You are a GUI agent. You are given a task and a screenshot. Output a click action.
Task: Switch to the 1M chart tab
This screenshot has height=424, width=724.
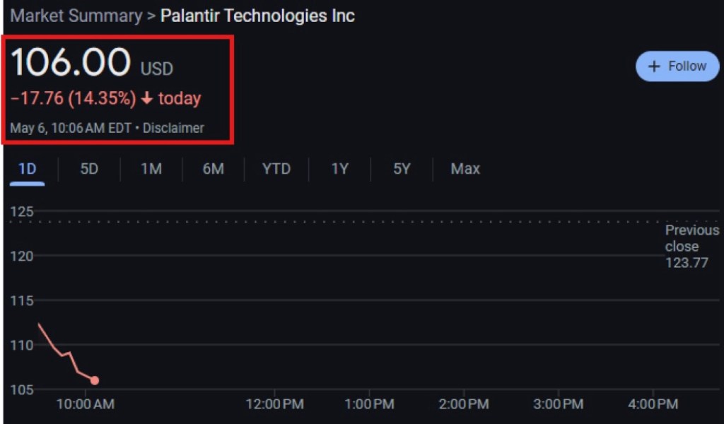[151, 169]
